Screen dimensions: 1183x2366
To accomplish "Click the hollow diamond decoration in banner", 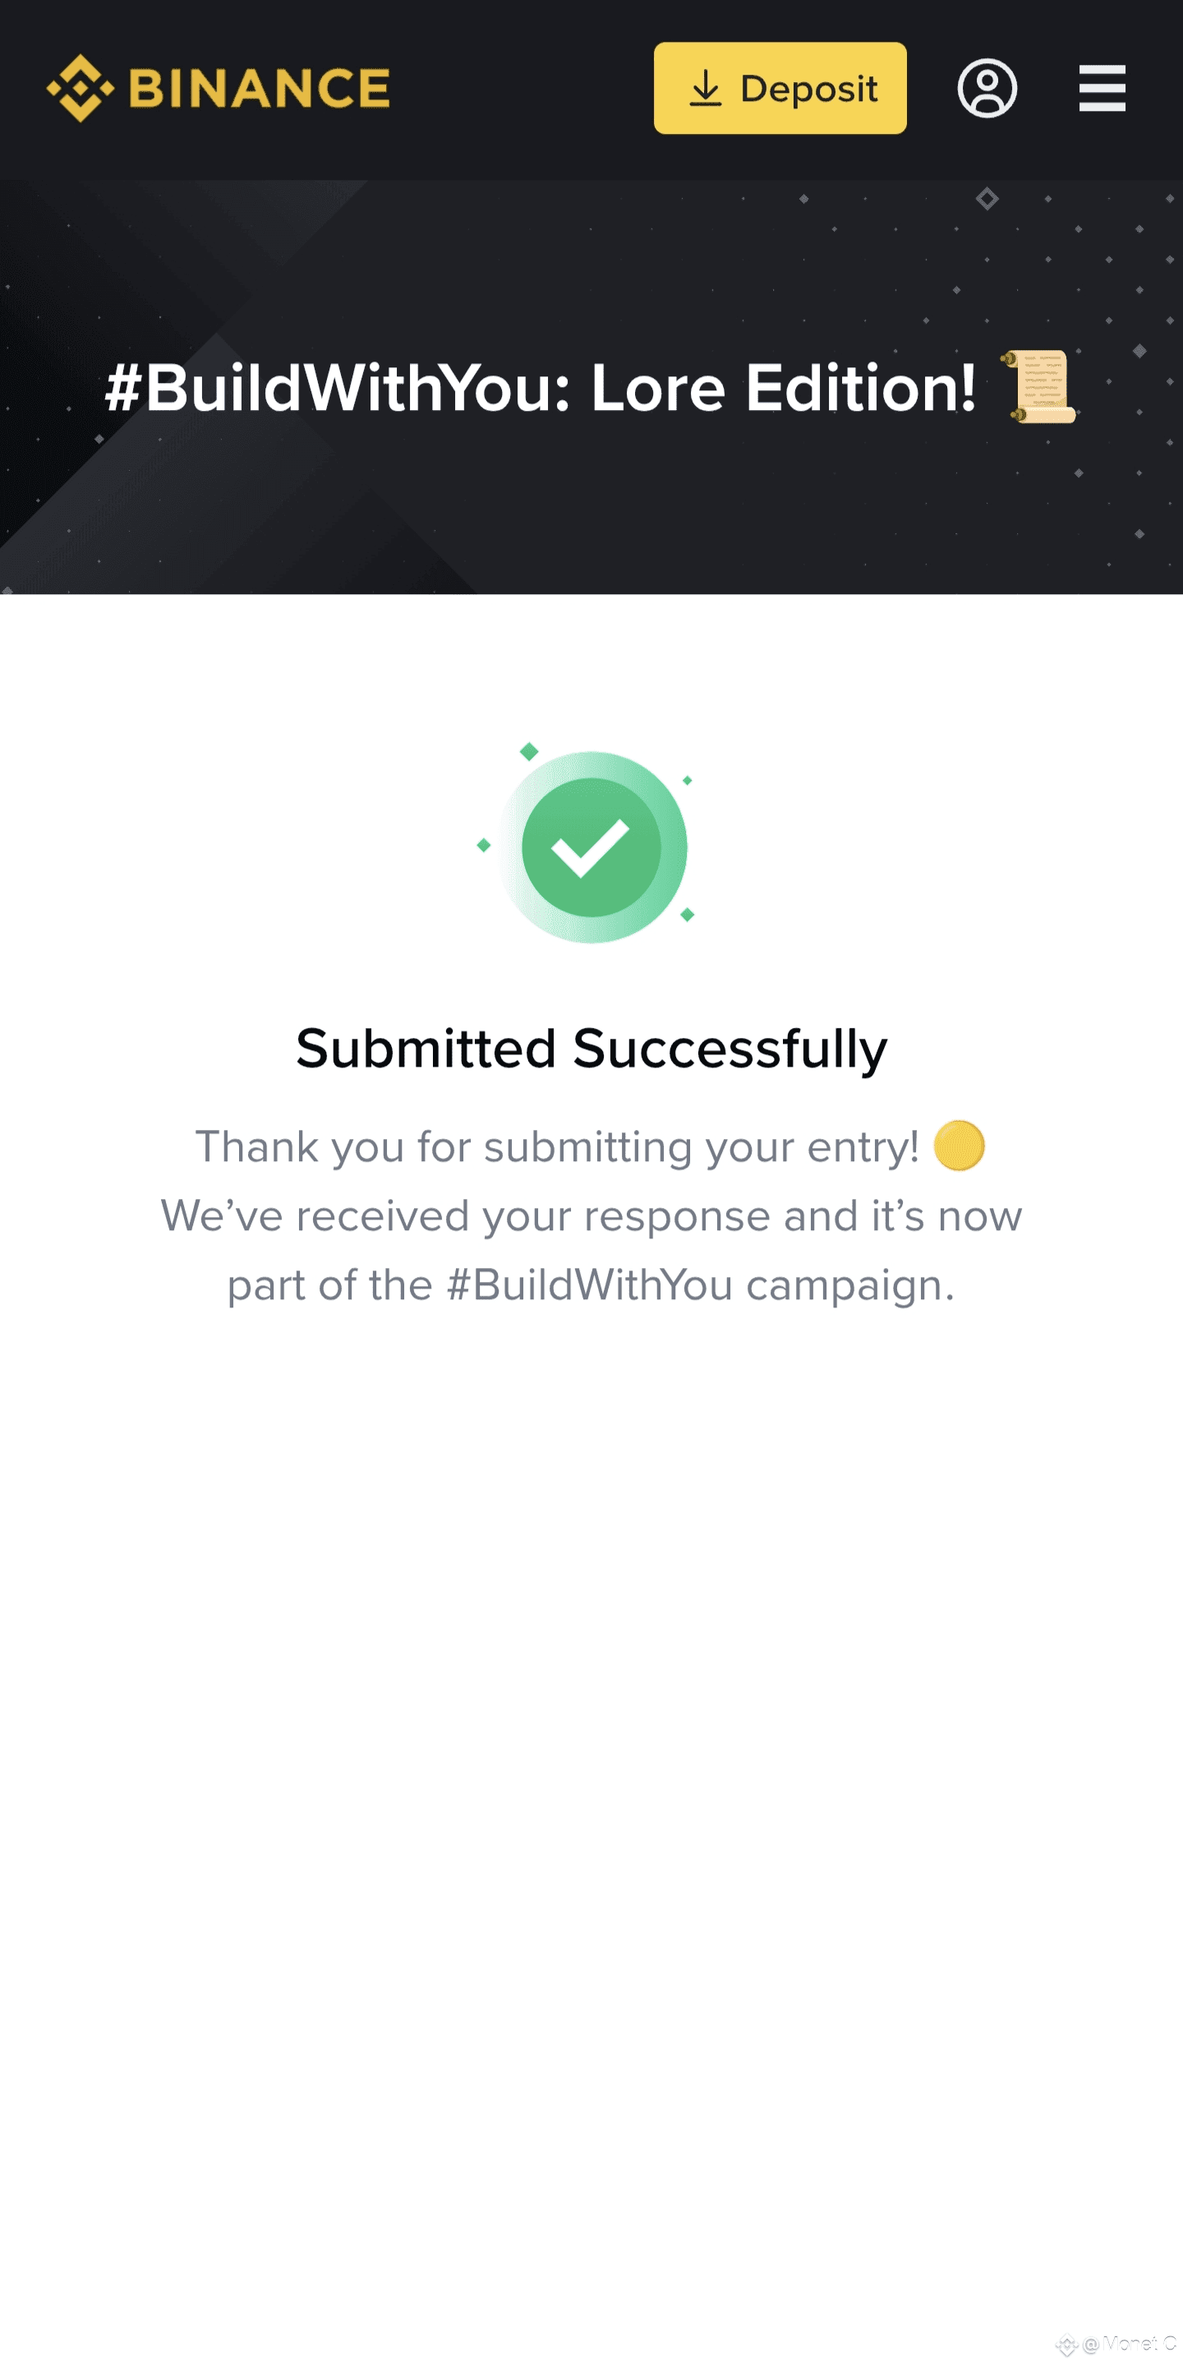I will (x=987, y=198).
